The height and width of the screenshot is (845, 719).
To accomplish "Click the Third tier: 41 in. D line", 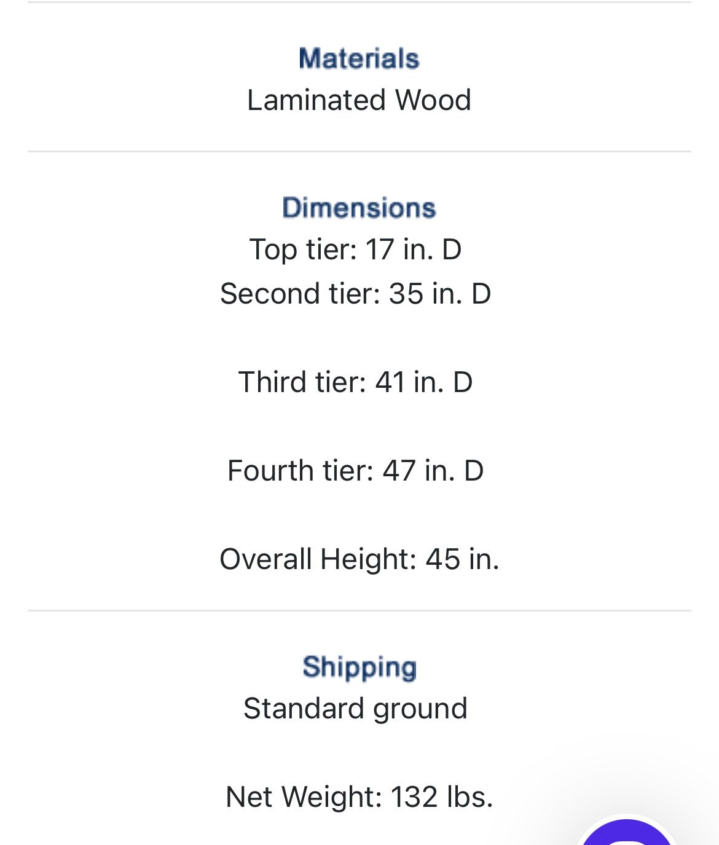I will (x=355, y=382).
